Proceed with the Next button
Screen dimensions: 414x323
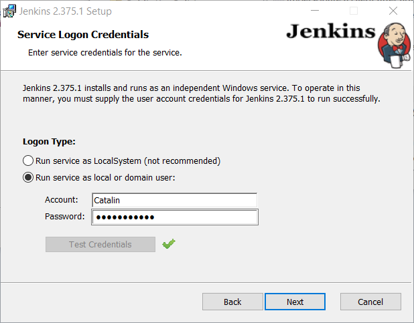pyautogui.click(x=295, y=302)
